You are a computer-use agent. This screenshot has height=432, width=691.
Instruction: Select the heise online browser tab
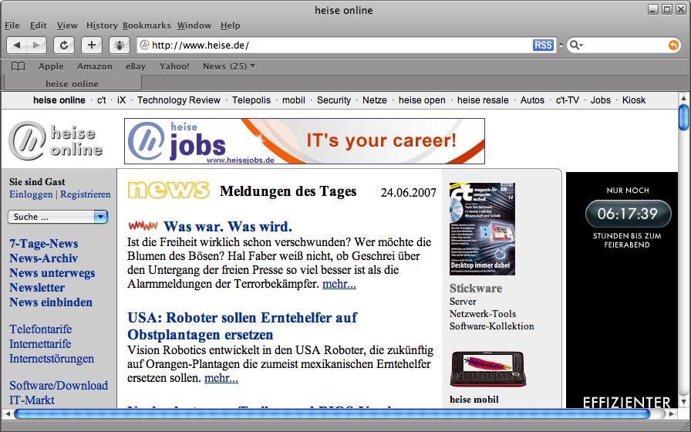tap(72, 83)
